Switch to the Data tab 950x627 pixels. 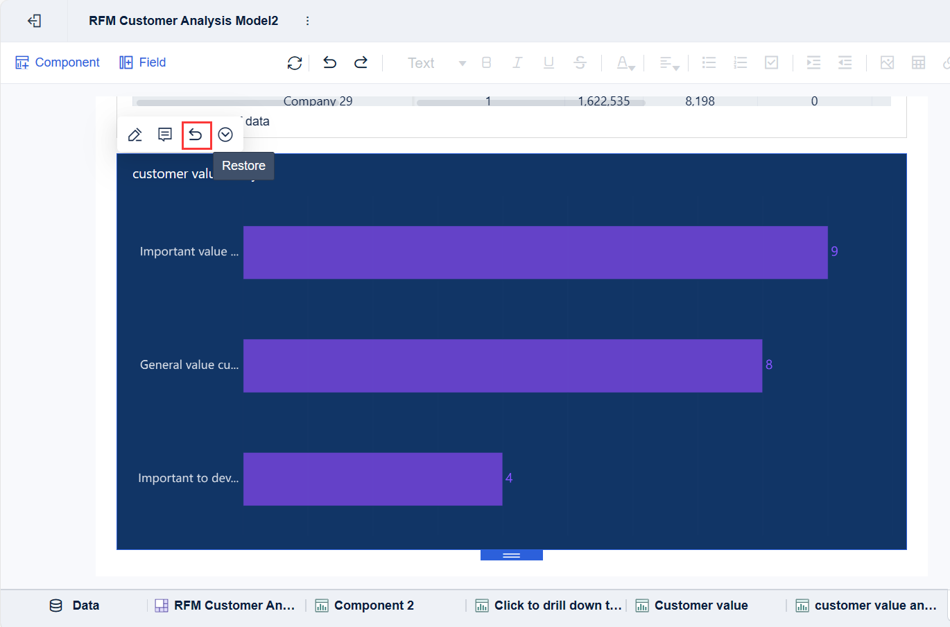(x=74, y=605)
